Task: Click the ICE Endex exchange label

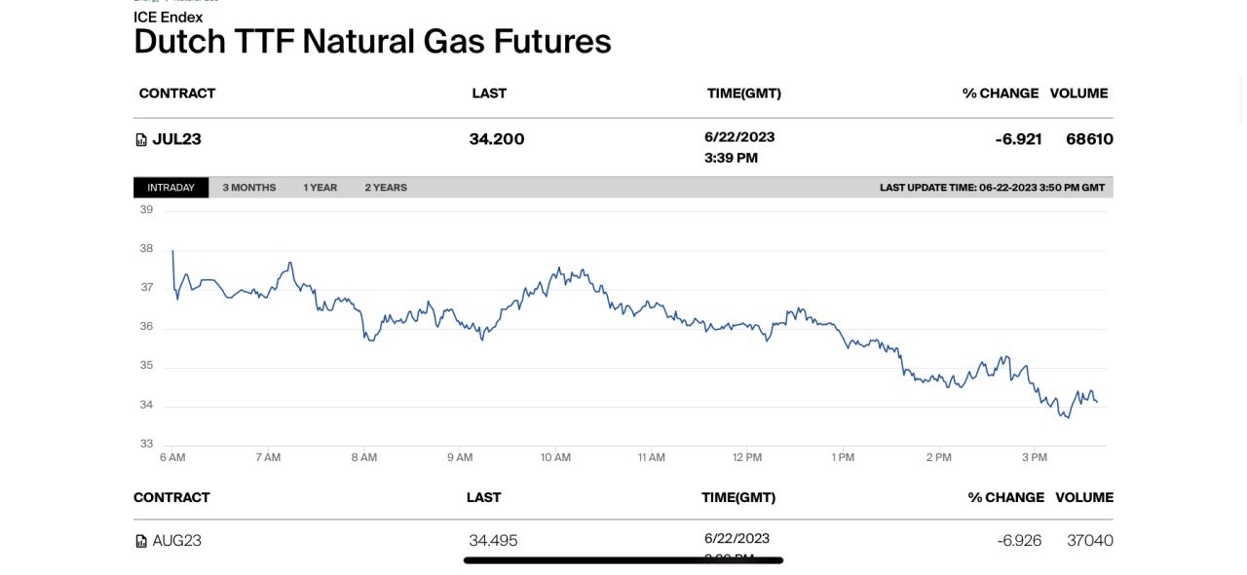Action: [168, 18]
